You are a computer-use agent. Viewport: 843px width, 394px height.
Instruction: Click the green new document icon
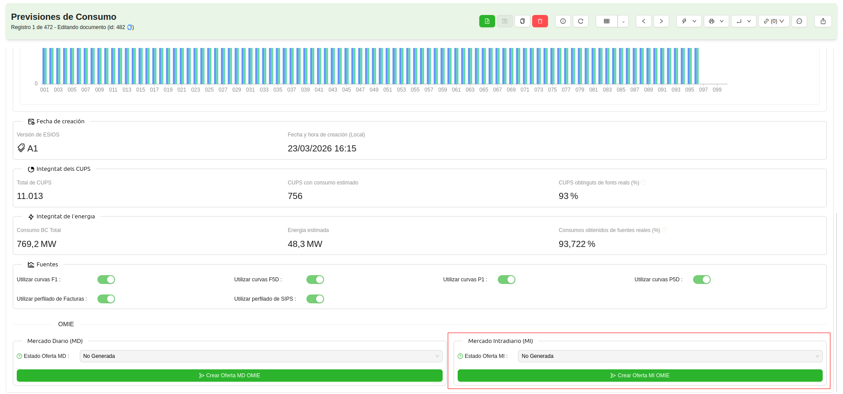pos(487,21)
